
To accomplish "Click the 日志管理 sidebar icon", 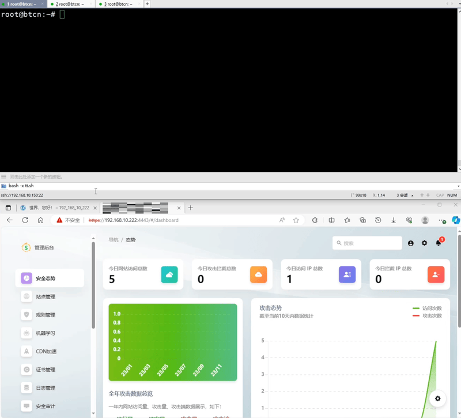I will tap(27, 387).
